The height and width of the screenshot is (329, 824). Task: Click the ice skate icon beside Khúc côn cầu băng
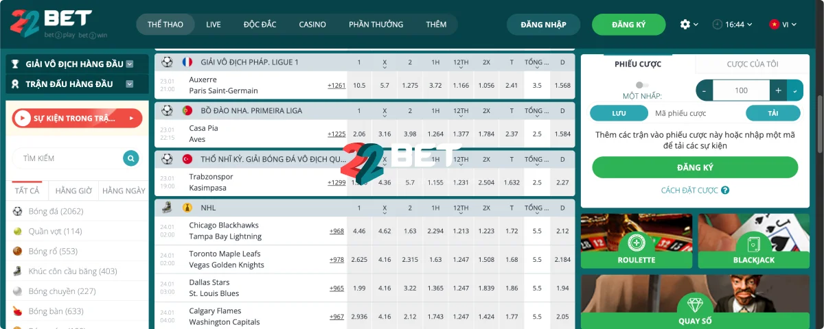click(17, 271)
